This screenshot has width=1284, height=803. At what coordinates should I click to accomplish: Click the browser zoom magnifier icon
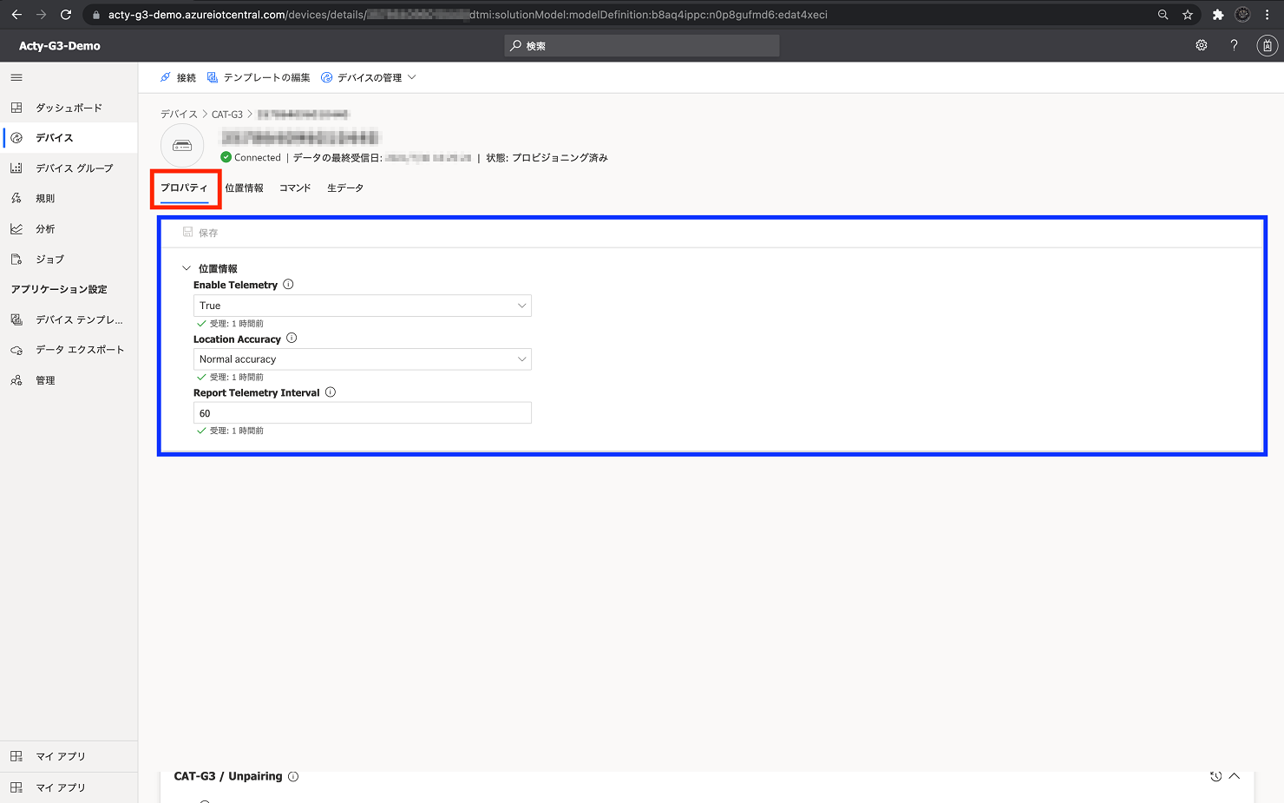pos(1163,15)
